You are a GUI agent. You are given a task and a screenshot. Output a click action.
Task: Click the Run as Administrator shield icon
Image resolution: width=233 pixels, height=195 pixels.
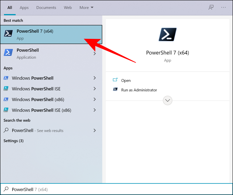(x=115, y=90)
